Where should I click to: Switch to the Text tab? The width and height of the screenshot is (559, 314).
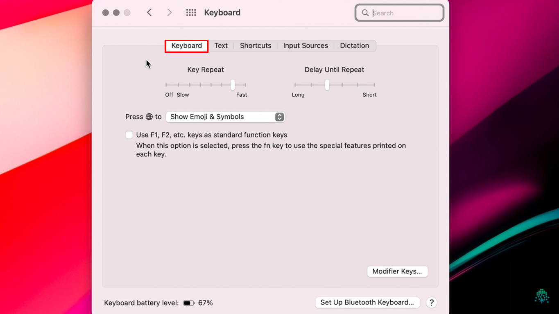point(221,45)
